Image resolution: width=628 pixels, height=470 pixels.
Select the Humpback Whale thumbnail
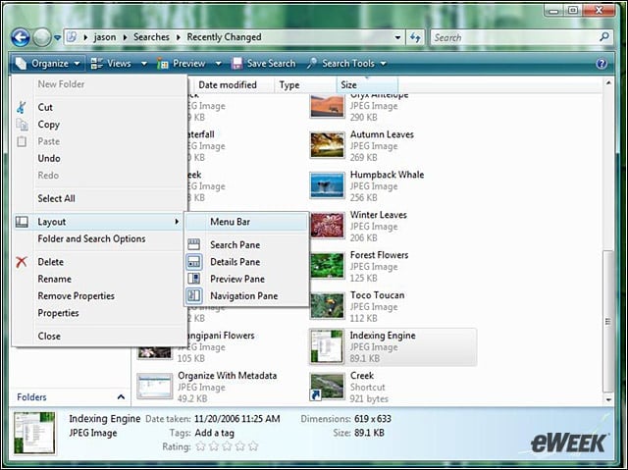click(x=327, y=185)
